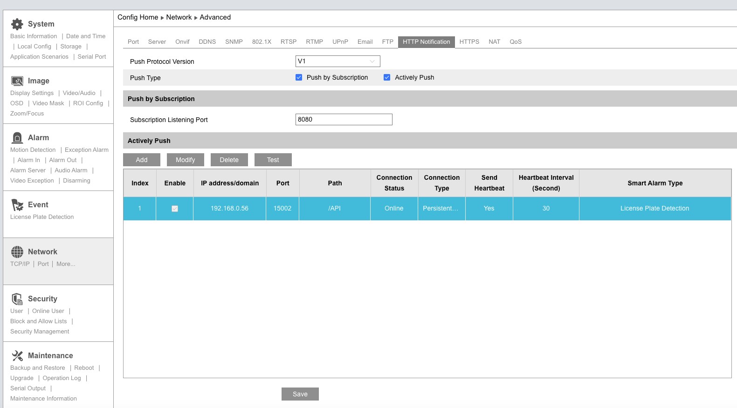
Task: Toggle the Actively Push checkbox
Action: tap(387, 77)
